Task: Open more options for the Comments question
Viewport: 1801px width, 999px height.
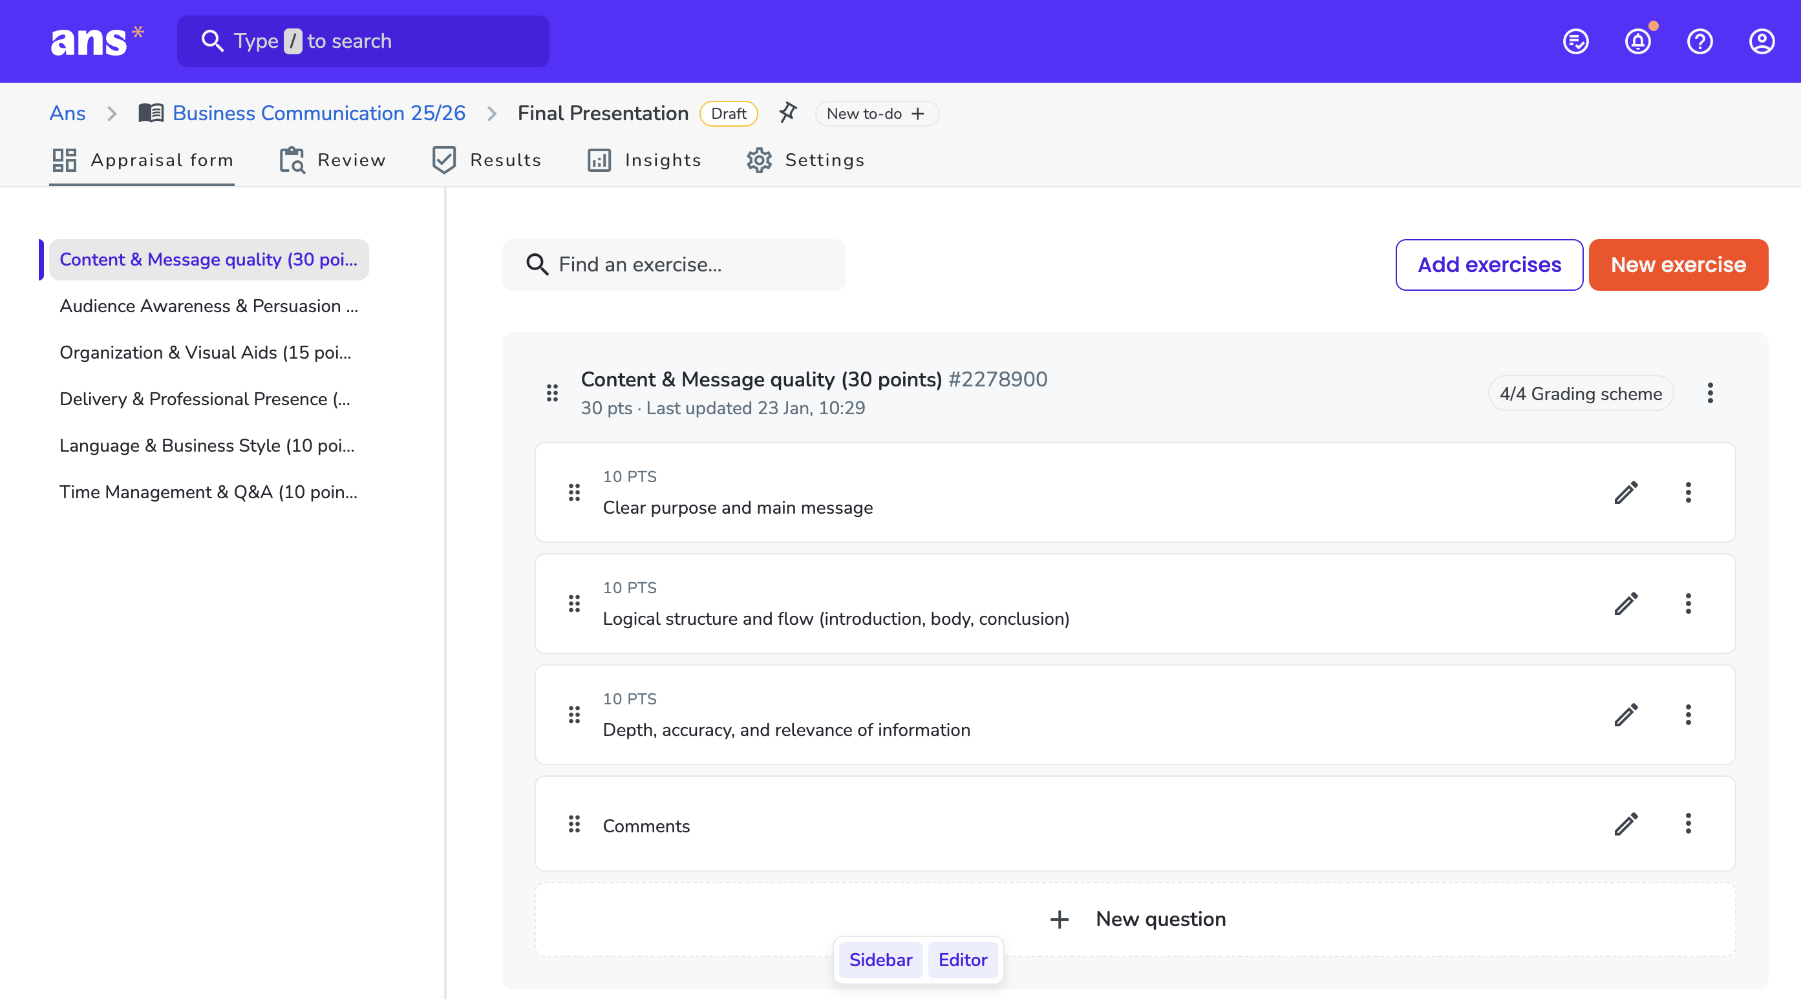Action: click(1688, 823)
